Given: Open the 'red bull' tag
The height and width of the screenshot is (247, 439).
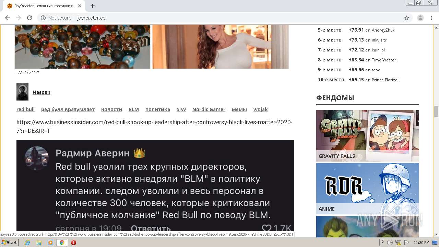Looking at the screenshot, I should pyautogui.click(x=25, y=109).
